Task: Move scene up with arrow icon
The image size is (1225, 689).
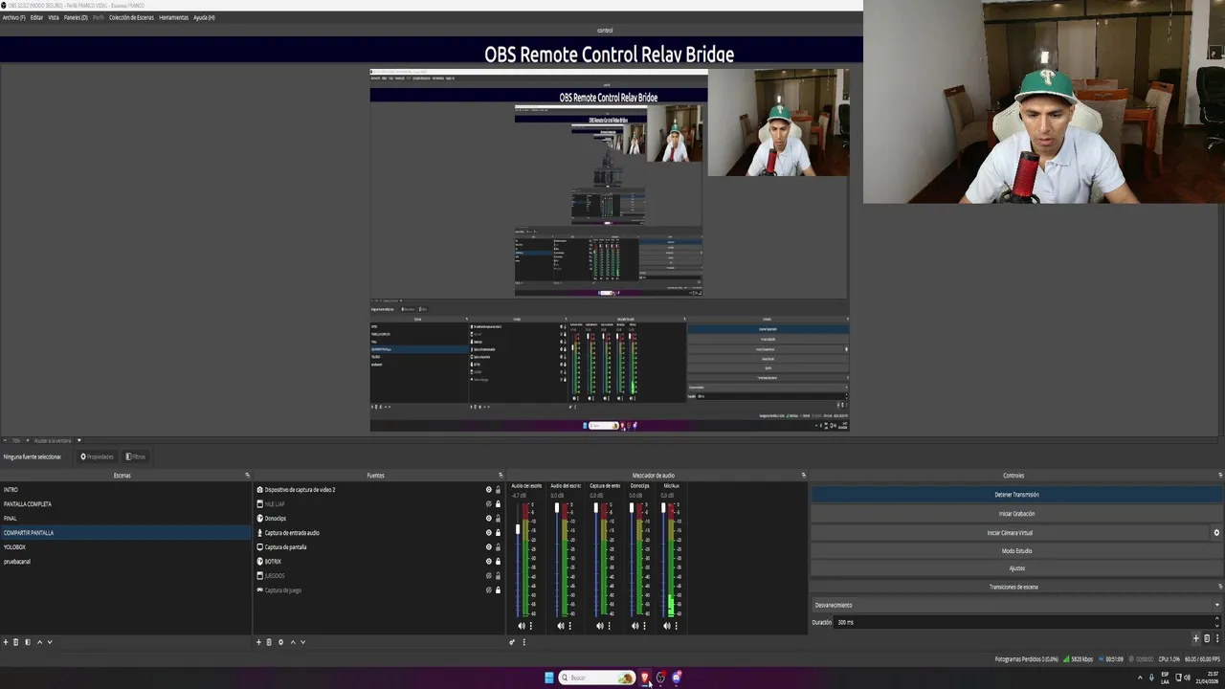Action: point(39,642)
